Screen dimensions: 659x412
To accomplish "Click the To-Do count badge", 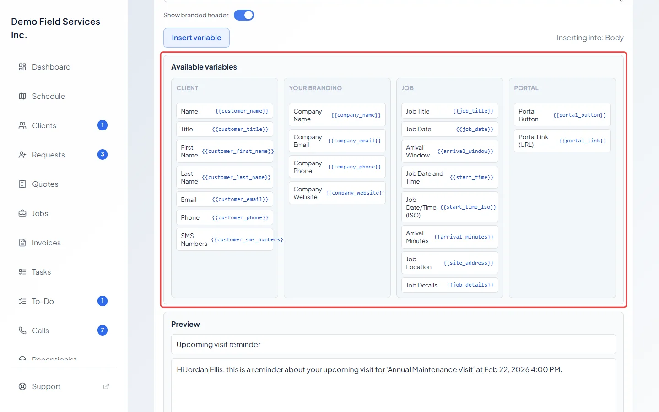I will coord(103,301).
